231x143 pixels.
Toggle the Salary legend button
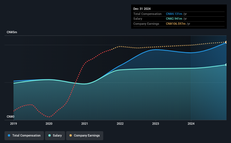(55, 136)
